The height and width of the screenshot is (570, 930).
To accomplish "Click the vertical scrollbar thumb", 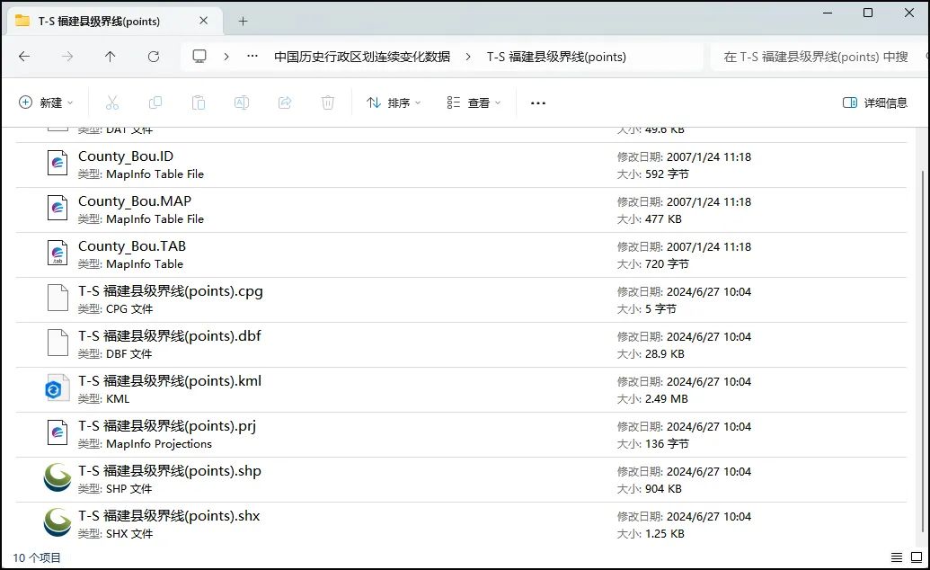I will click(922, 351).
